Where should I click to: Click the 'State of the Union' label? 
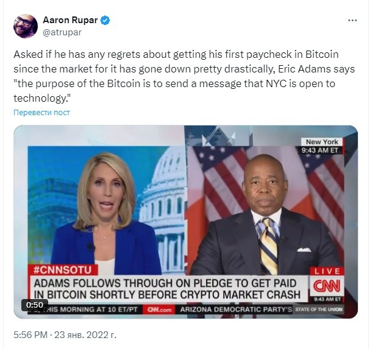tap(319, 309)
